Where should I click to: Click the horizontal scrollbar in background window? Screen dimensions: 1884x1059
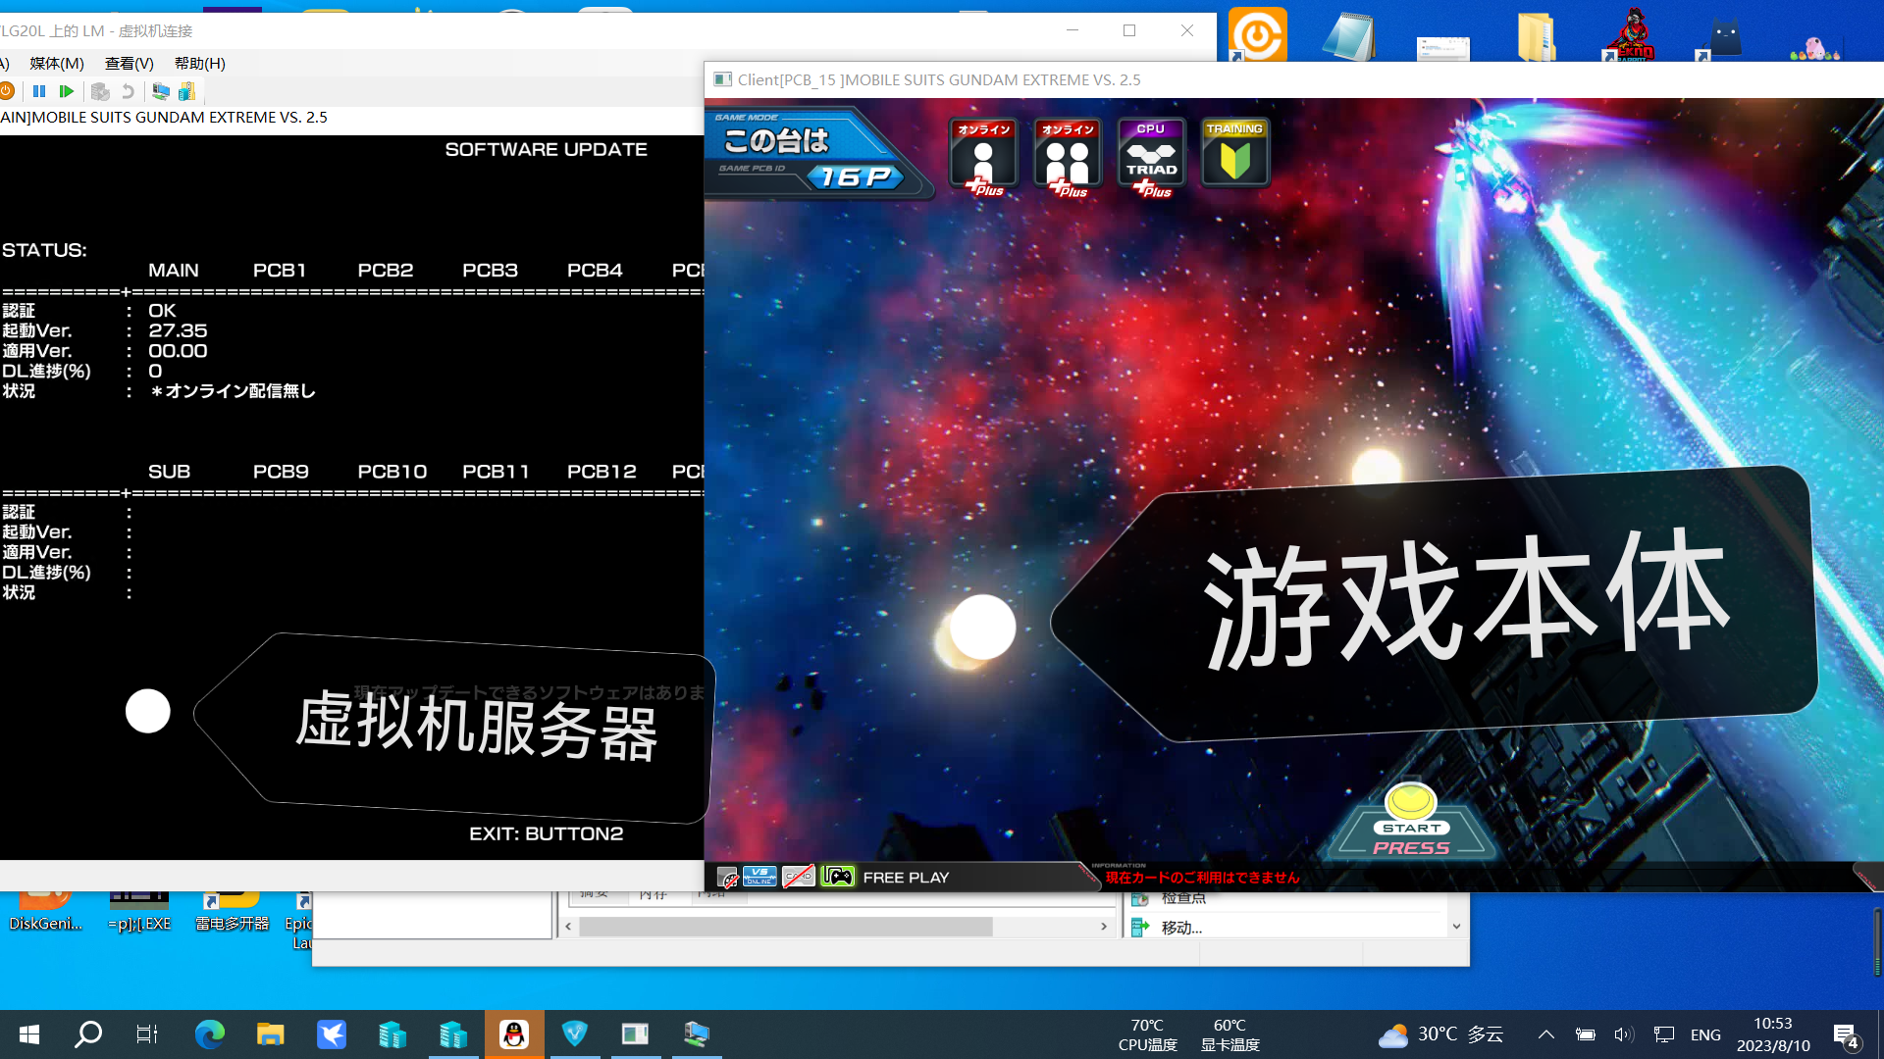(x=786, y=927)
